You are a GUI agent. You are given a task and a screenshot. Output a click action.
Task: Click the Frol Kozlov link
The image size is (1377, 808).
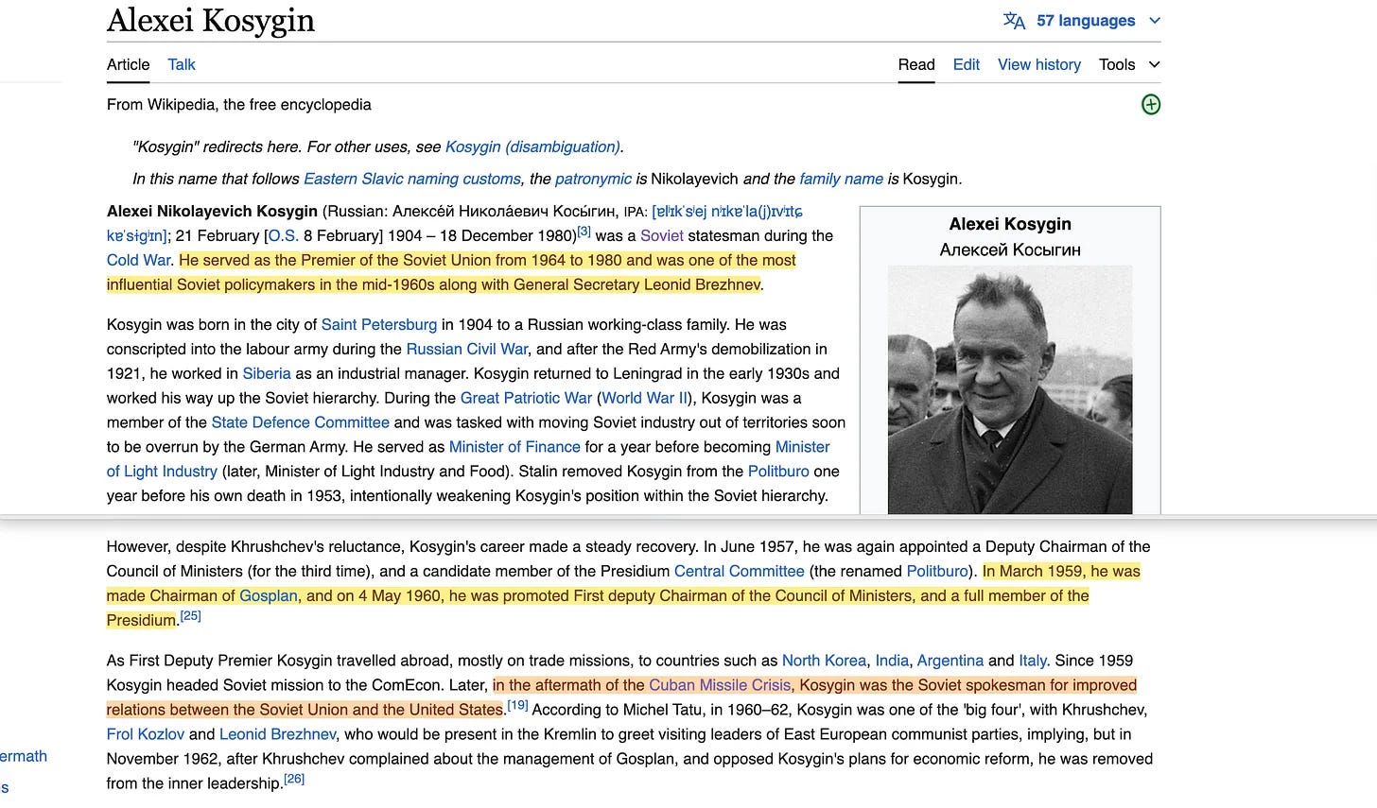pyautogui.click(x=146, y=734)
